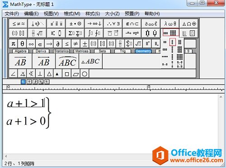The height and width of the screenshot is (168, 226).
Task: Insert the superscript template
Action: [x=147, y=44]
